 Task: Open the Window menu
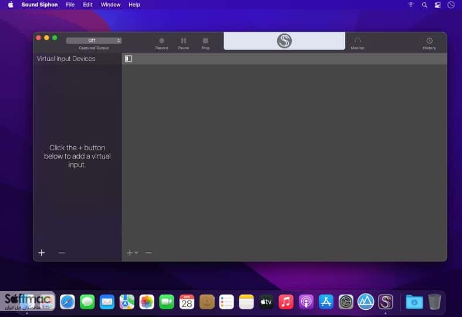pyautogui.click(x=110, y=5)
